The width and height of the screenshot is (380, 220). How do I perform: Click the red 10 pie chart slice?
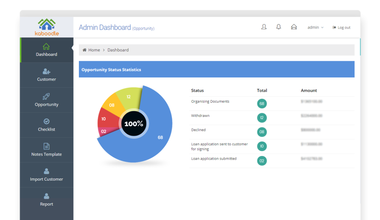coord(104,119)
